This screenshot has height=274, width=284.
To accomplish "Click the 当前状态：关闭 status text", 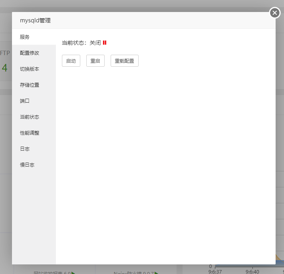I will click(81, 43).
